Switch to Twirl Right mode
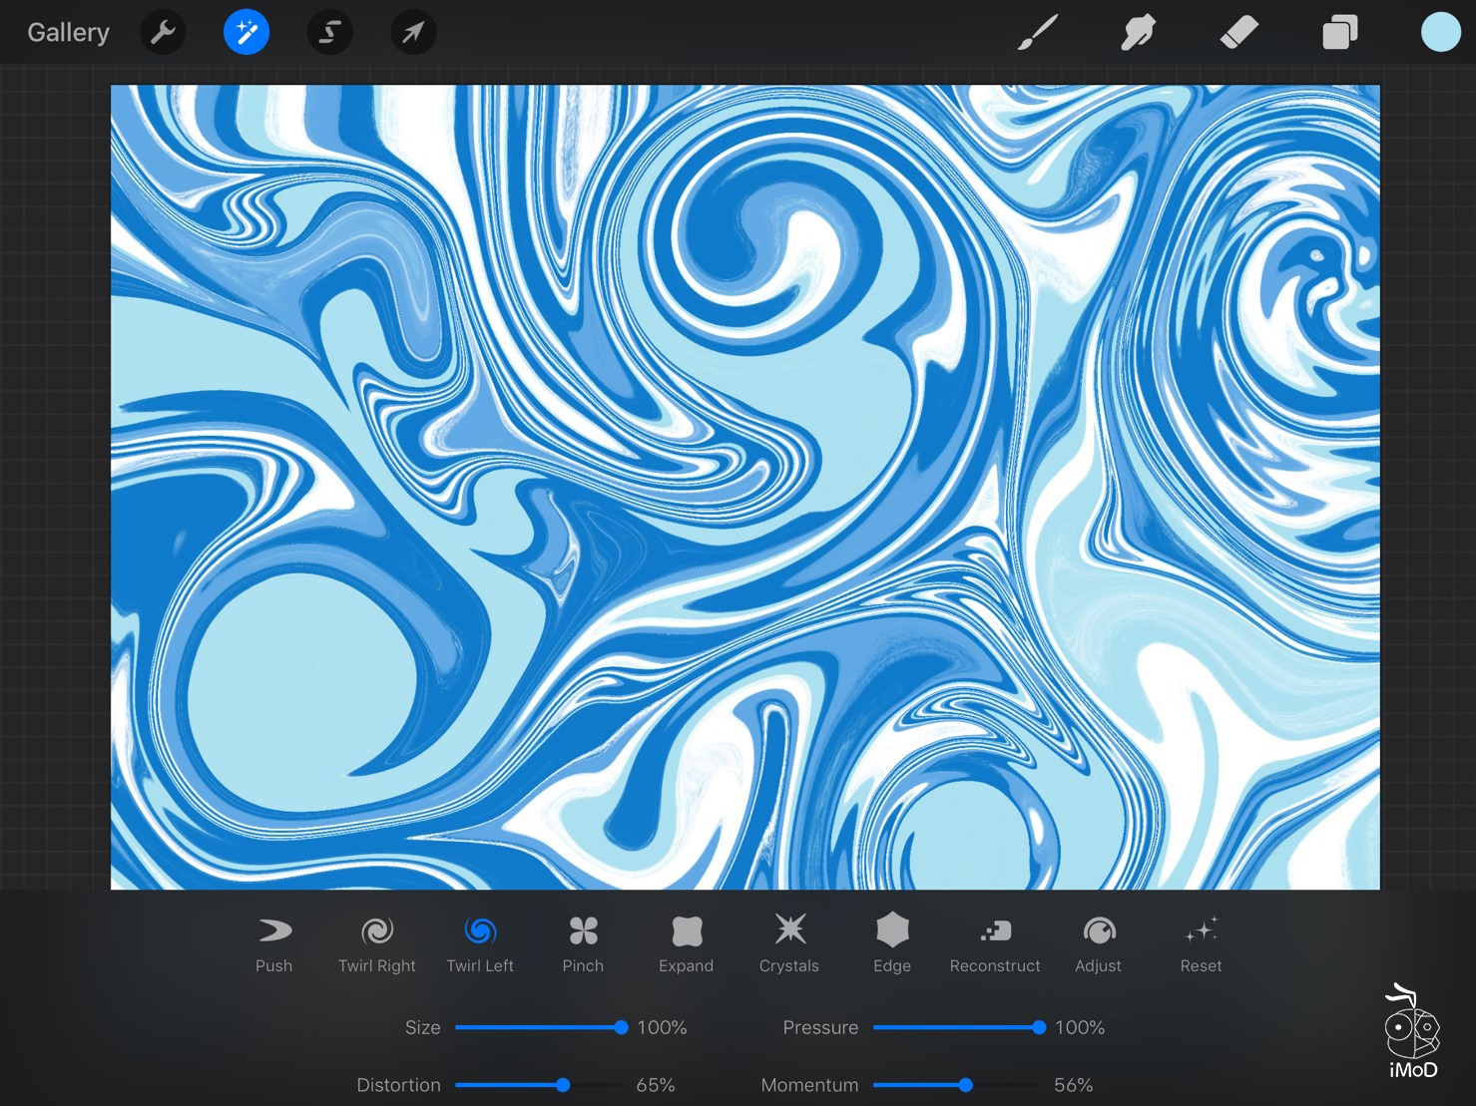 point(376,943)
